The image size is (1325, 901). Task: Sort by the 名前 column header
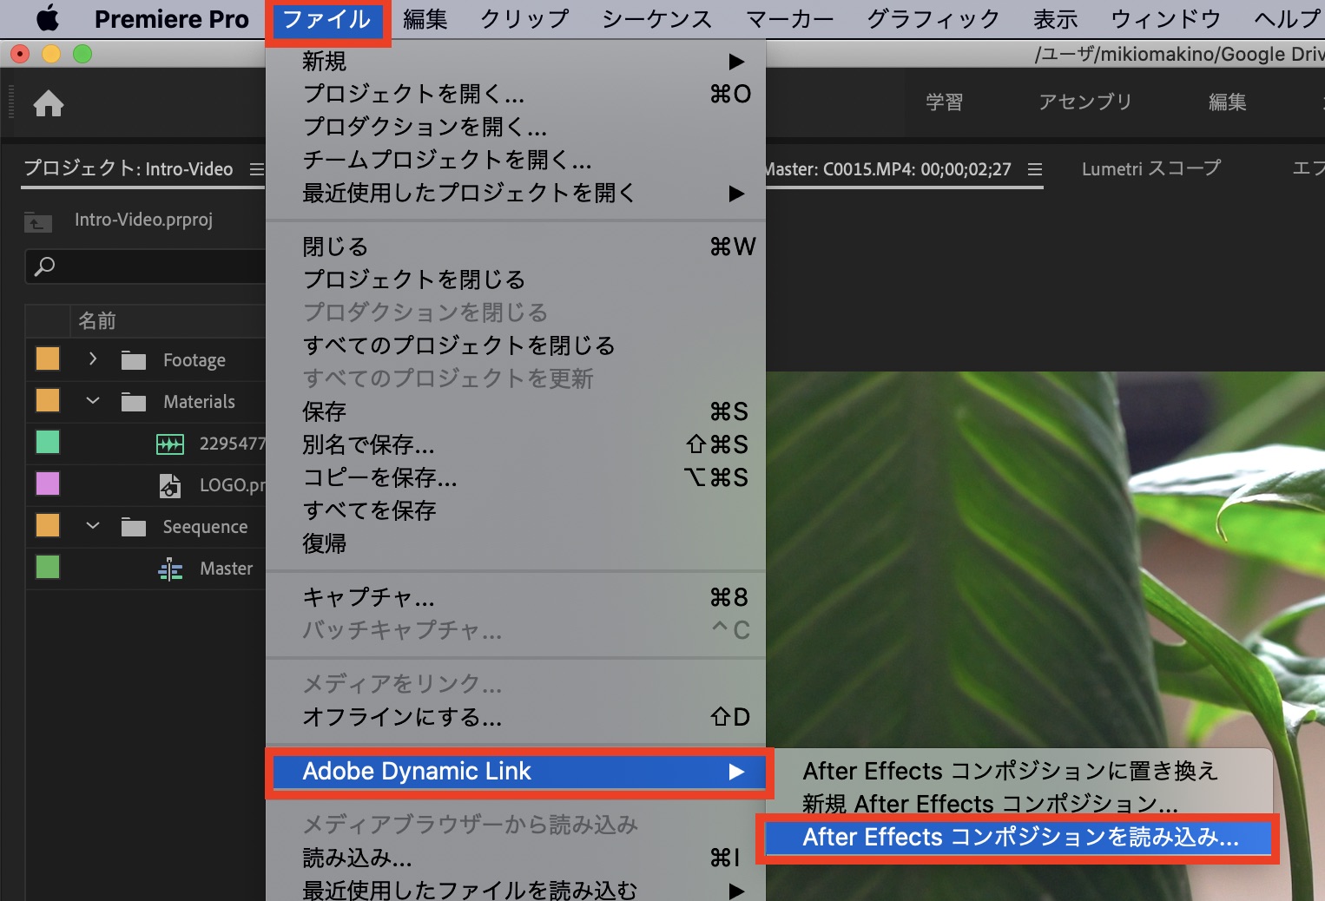tap(97, 321)
